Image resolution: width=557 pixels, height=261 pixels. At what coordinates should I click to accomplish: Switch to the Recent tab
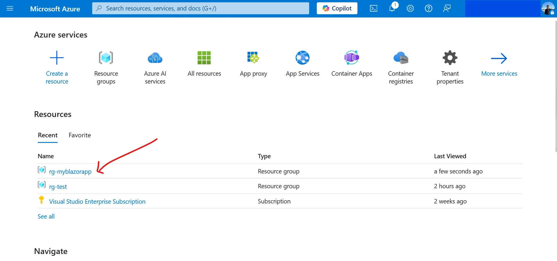pos(48,135)
